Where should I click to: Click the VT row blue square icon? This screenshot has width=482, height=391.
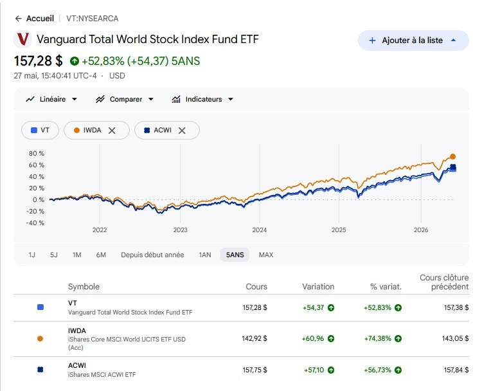coord(40,307)
